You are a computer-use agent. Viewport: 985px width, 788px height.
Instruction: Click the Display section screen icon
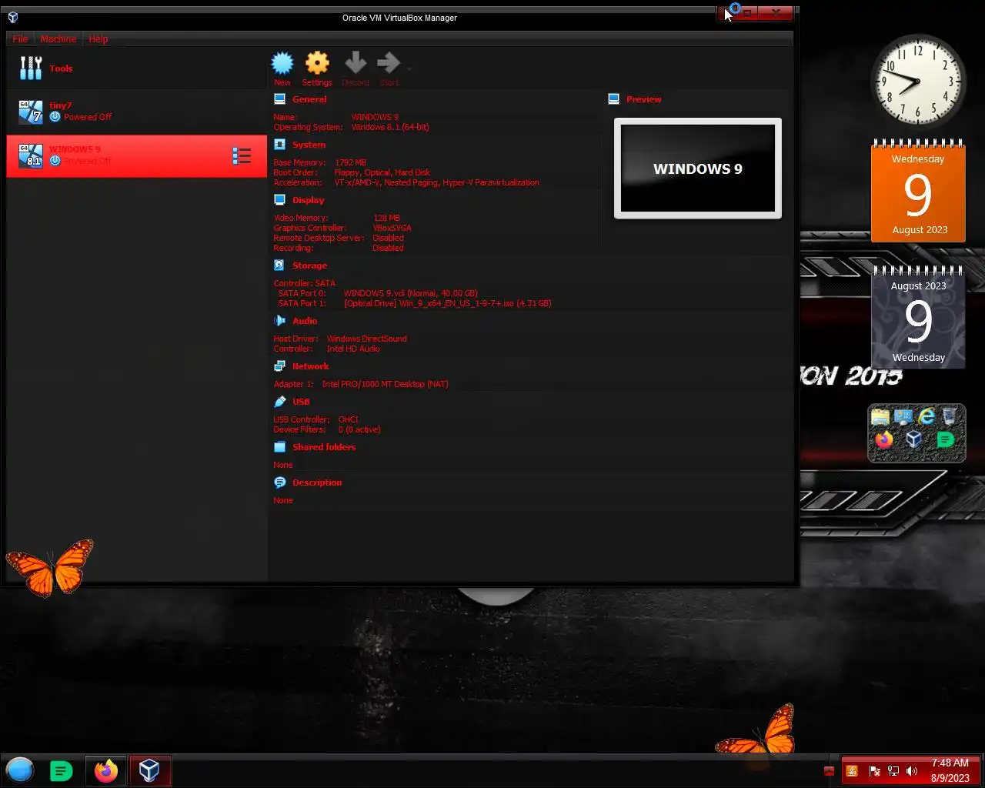click(279, 200)
